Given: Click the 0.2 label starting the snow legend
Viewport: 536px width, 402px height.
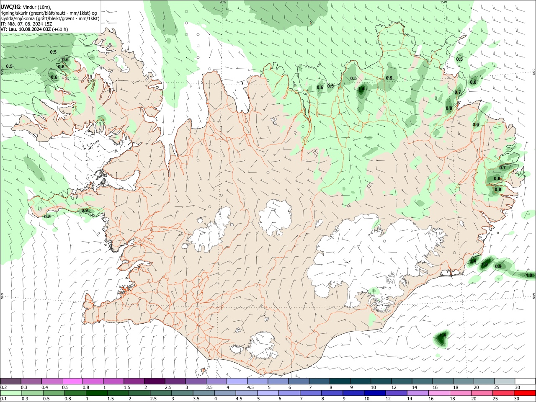Looking at the screenshot, I should coord(4,387).
